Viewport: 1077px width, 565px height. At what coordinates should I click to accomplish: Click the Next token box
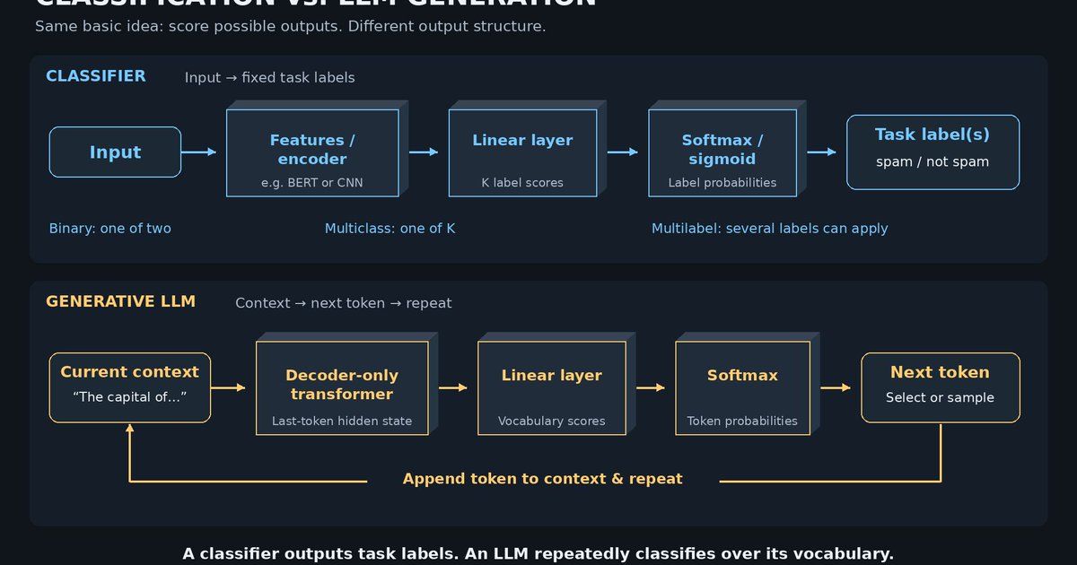[941, 387]
